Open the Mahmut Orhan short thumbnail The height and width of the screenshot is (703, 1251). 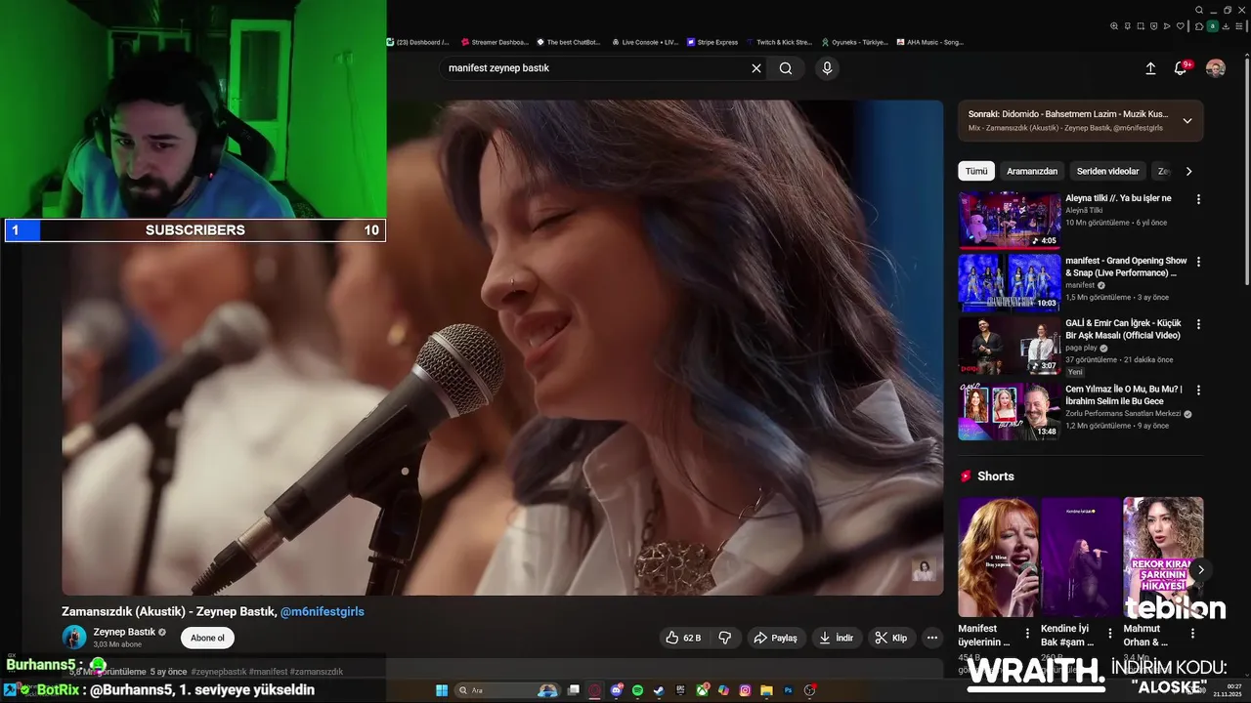click(1163, 557)
